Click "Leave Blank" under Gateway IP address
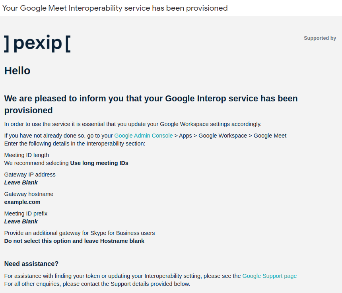The height and width of the screenshot is (293, 342). tap(21, 182)
